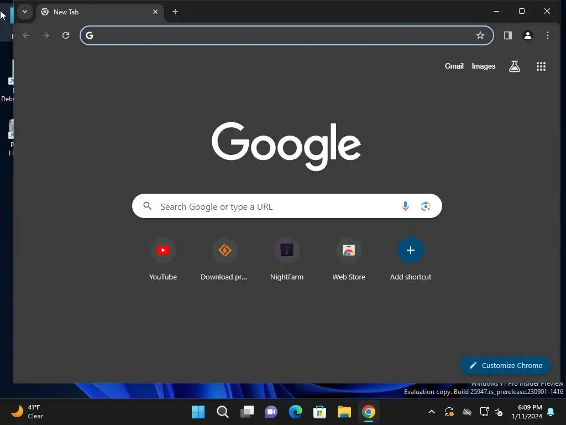Search by image with Google Lens

point(426,206)
